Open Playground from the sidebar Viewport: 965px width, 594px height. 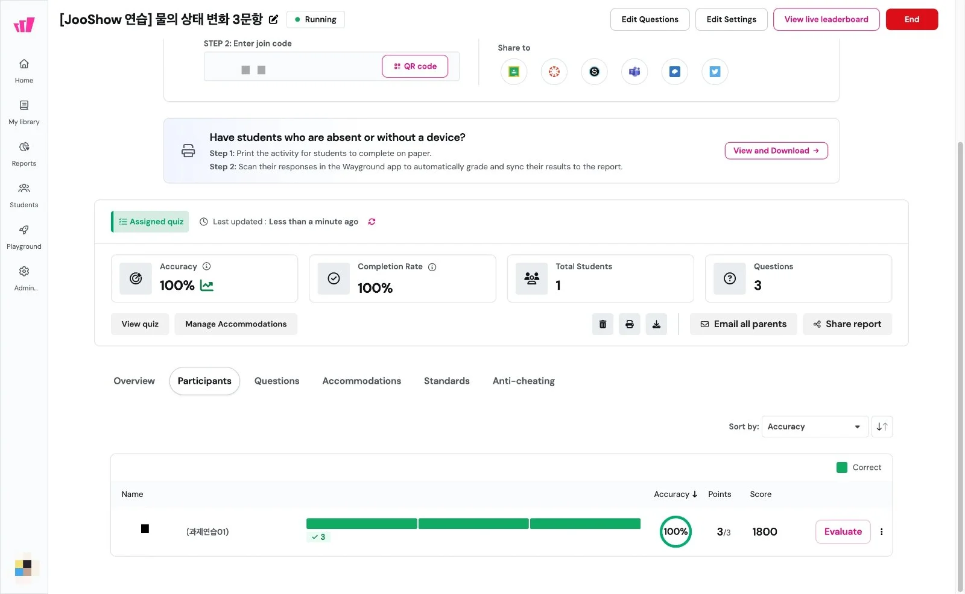click(x=24, y=237)
